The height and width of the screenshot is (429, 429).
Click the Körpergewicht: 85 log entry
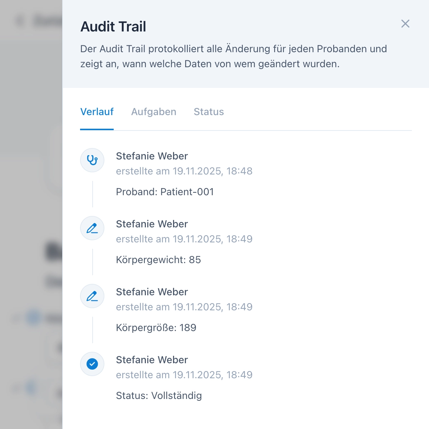[x=159, y=260]
